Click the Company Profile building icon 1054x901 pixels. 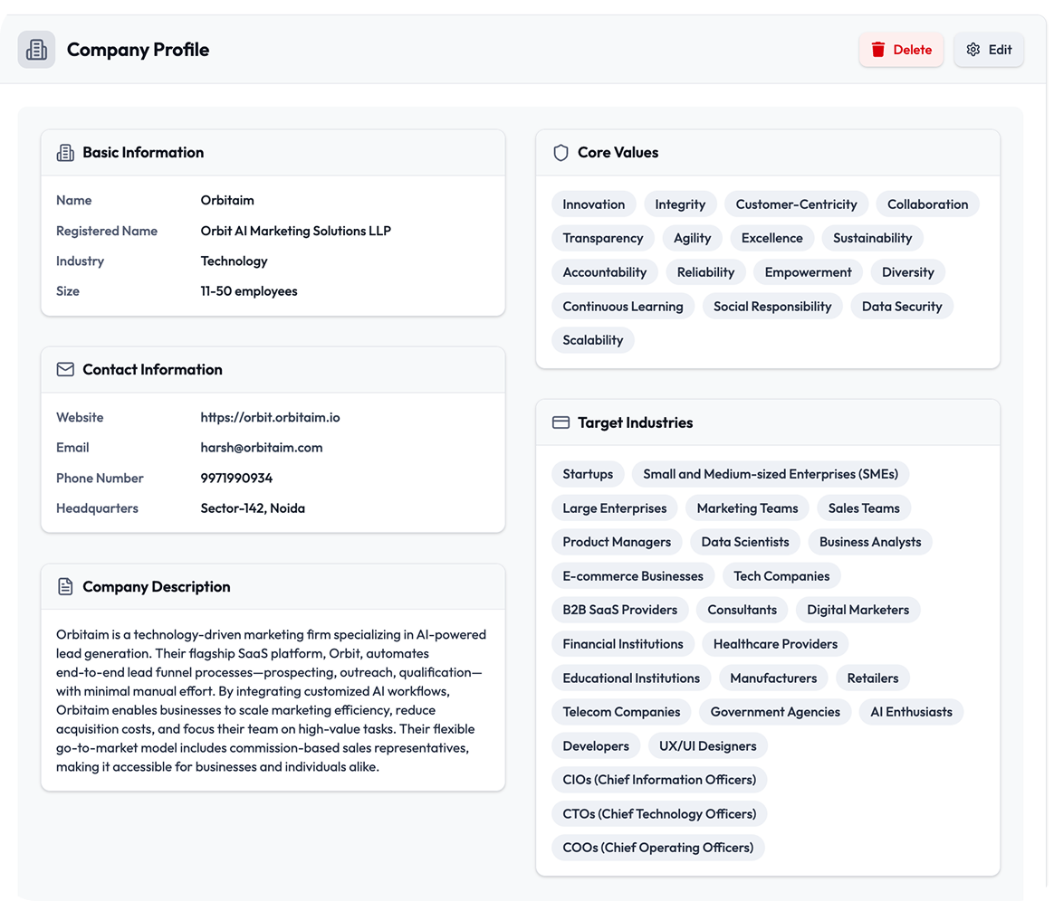36,50
